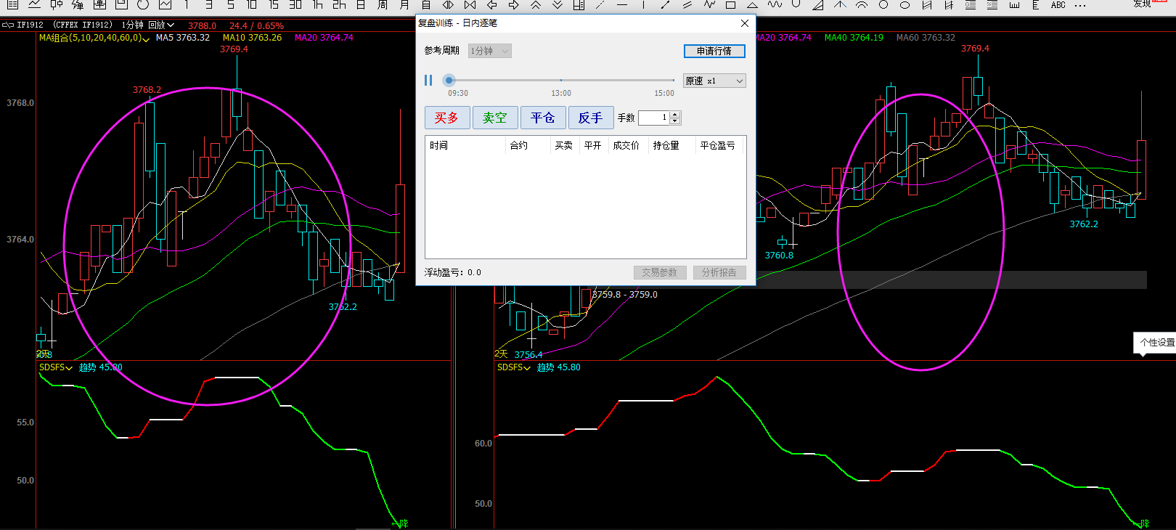
Task: Open the 原速 x1 speed dropdown
Action: 714,81
